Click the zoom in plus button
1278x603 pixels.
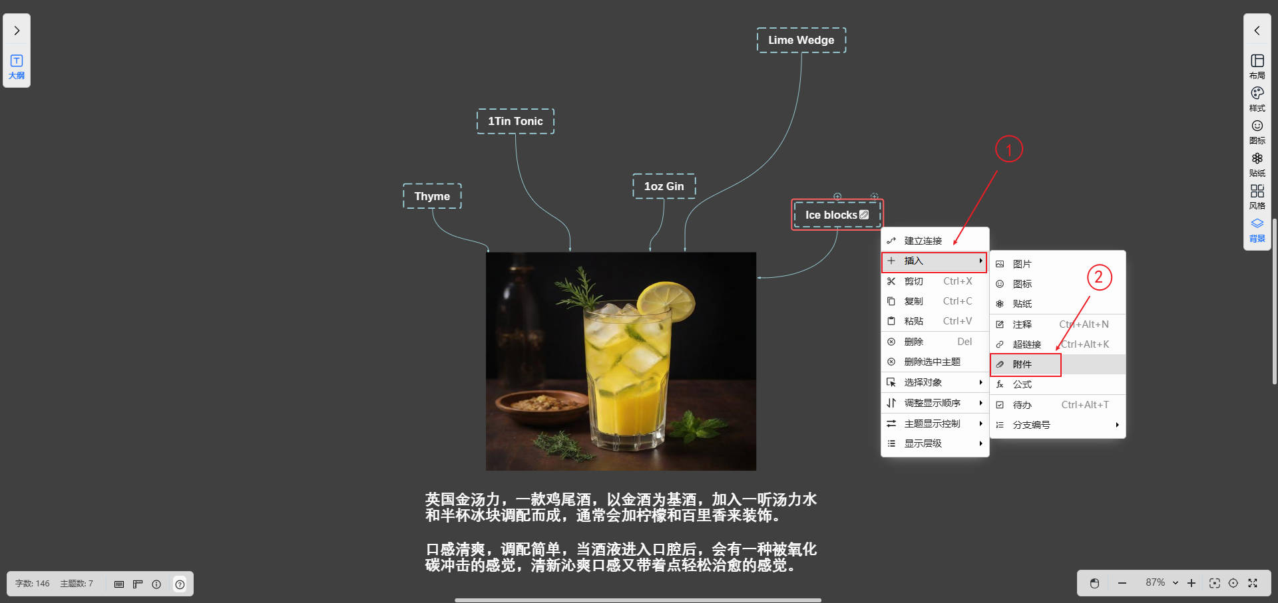1191,583
